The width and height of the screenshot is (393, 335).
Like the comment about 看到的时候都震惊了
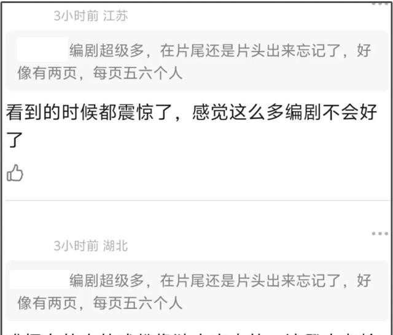point(15,173)
